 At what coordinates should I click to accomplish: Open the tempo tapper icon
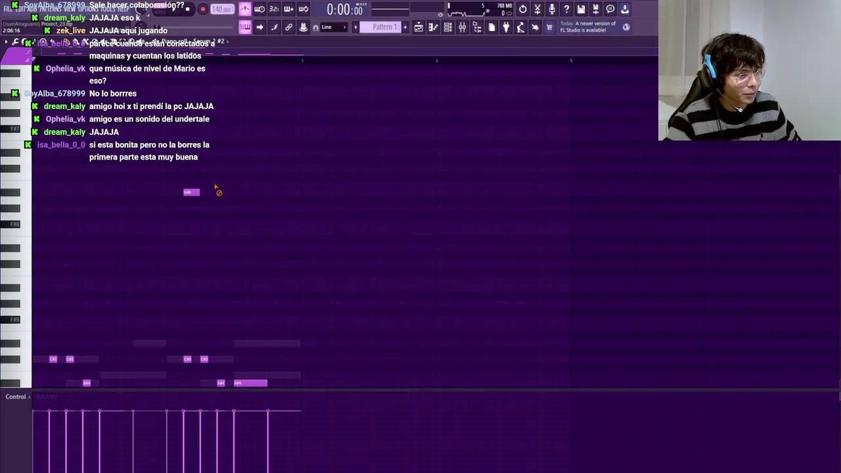pos(520,27)
